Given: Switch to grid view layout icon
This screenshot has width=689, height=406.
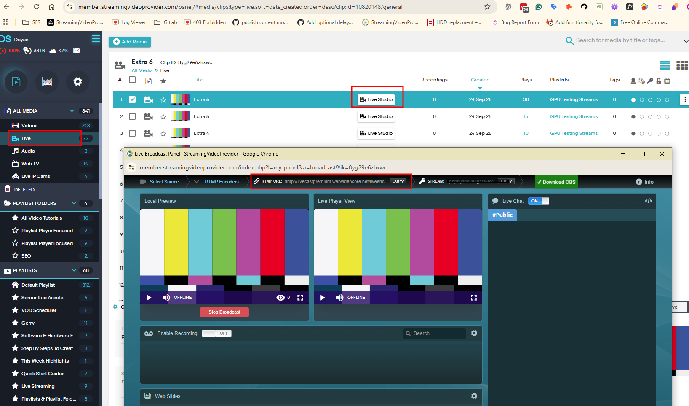Looking at the screenshot, I should point(681,65).
